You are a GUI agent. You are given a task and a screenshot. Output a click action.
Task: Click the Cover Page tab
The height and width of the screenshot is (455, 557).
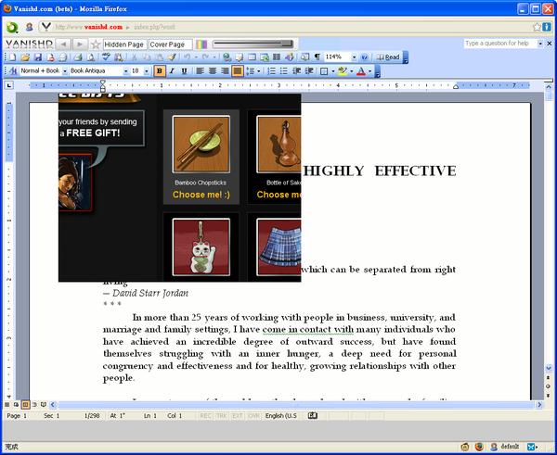(x=170, y=44)
